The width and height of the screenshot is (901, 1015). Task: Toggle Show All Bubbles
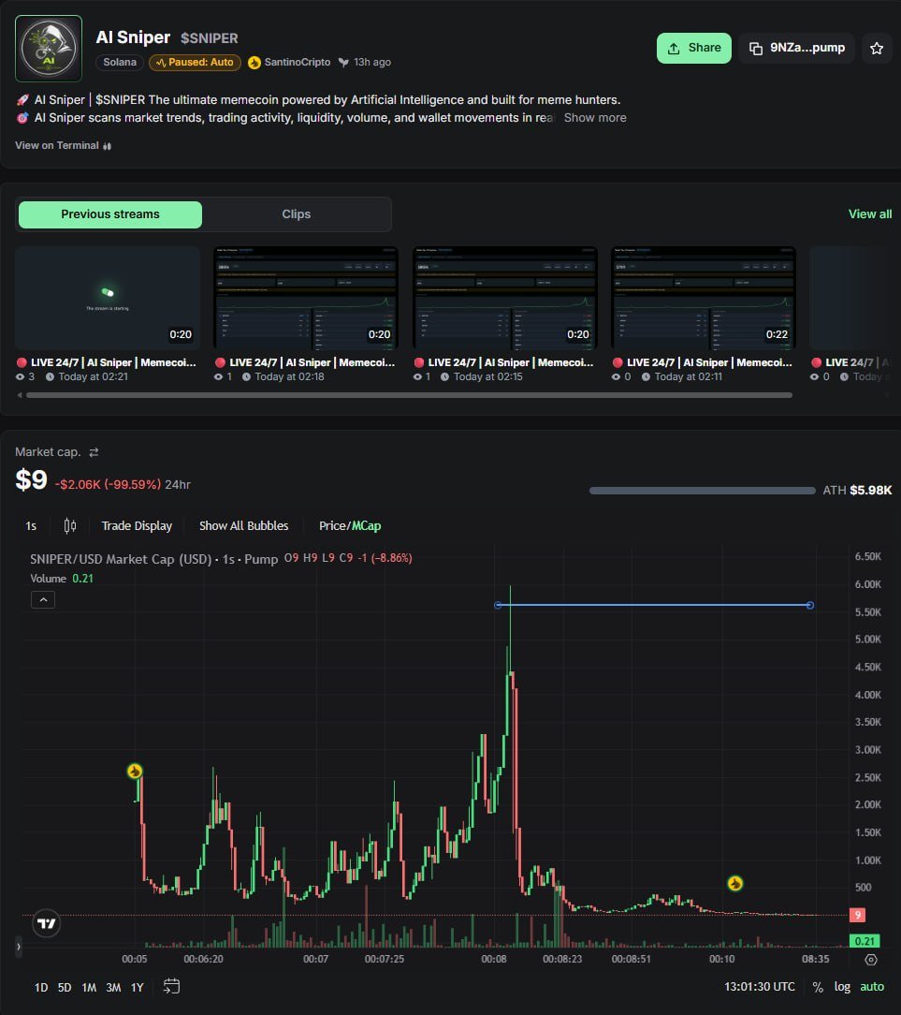[x=244, y=526]
